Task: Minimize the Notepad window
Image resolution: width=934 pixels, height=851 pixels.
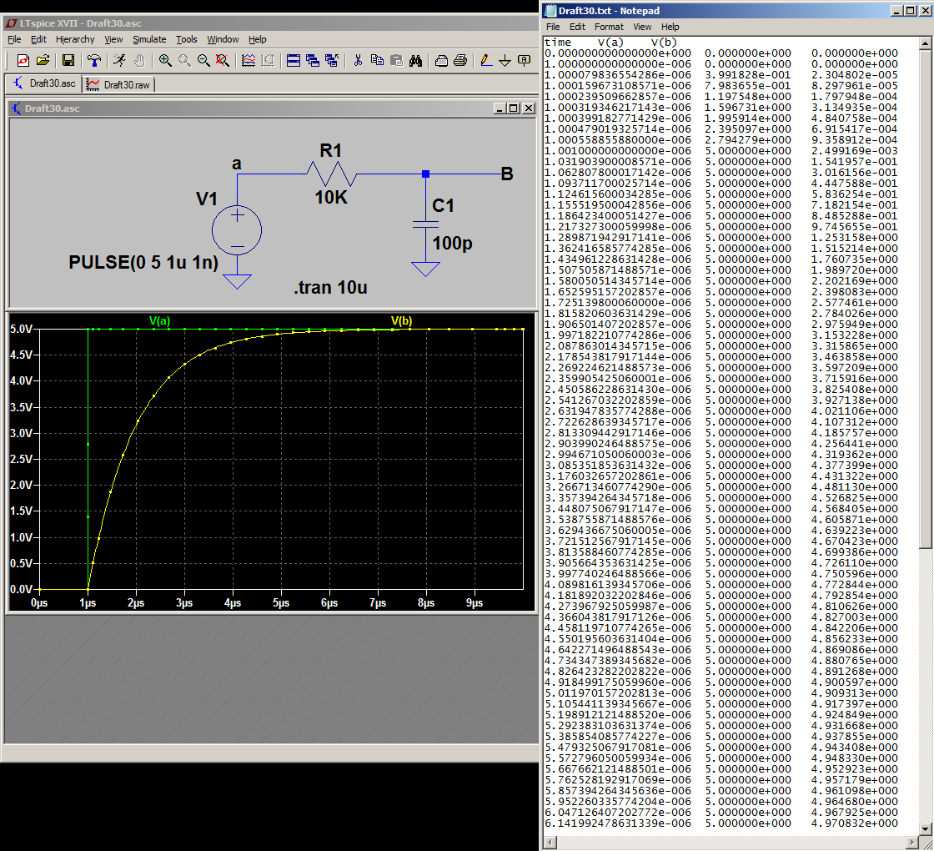Action: 896,11
